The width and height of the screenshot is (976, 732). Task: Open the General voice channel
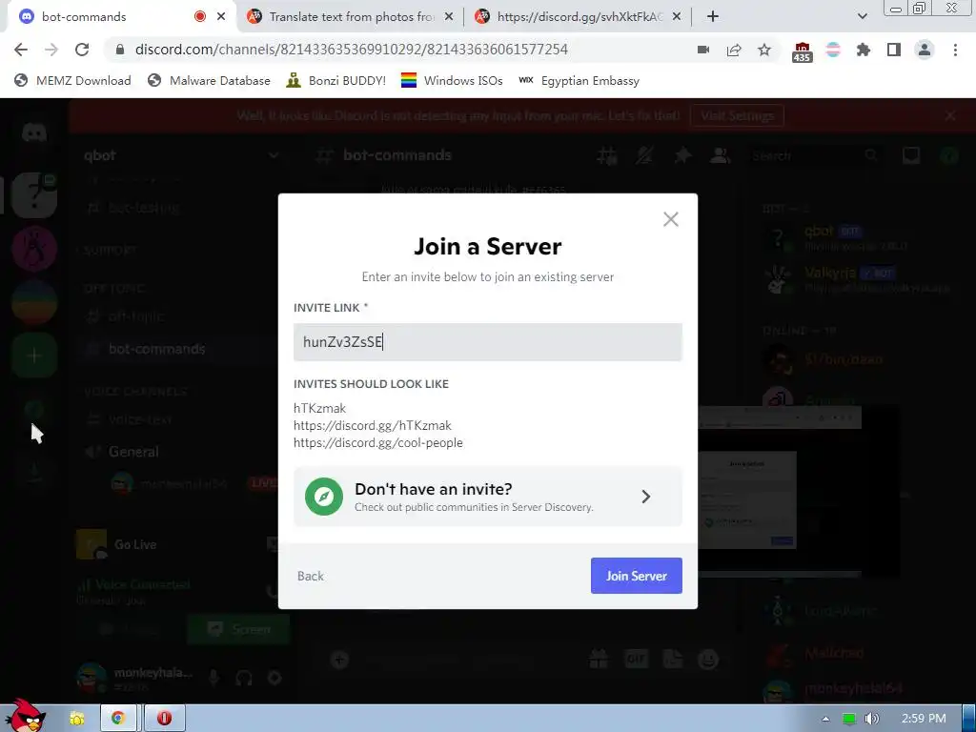coord(123,451)
